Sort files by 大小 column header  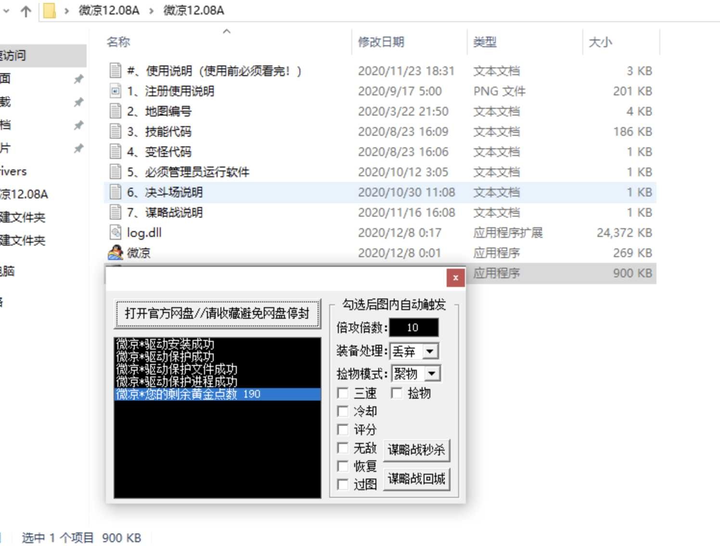(x=600, y=42)
